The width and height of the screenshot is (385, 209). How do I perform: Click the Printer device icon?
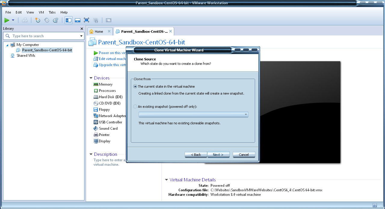[96, 135]
